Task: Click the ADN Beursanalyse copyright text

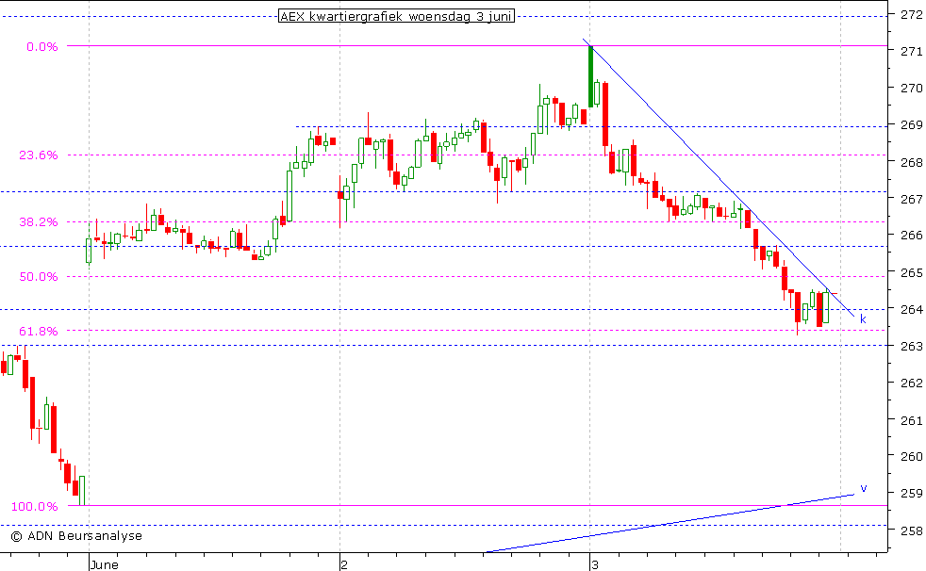Action: [76, 535]
